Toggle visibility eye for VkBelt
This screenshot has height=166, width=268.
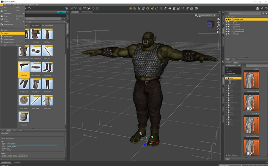coord(227,34)
